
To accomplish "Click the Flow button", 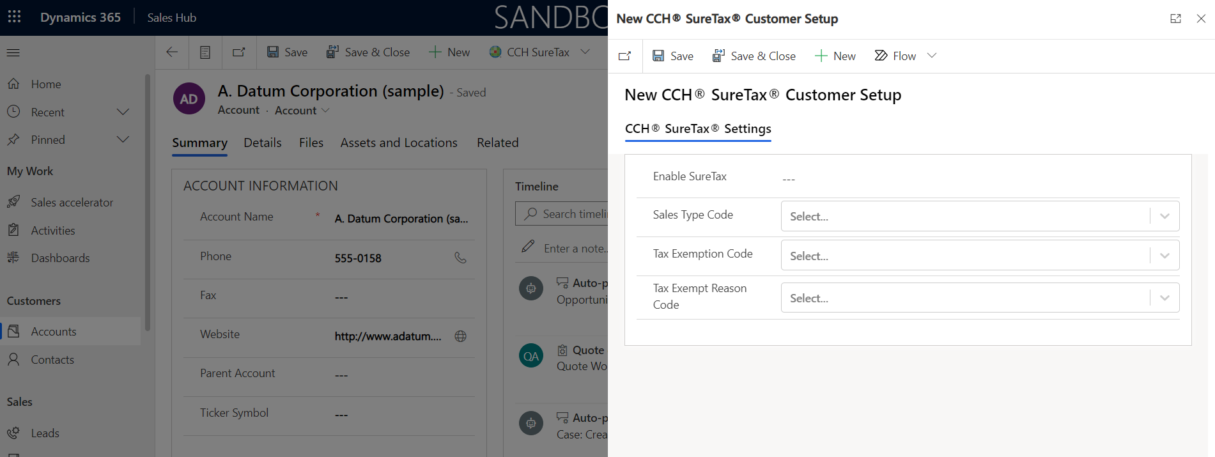I will pos(895,56).
